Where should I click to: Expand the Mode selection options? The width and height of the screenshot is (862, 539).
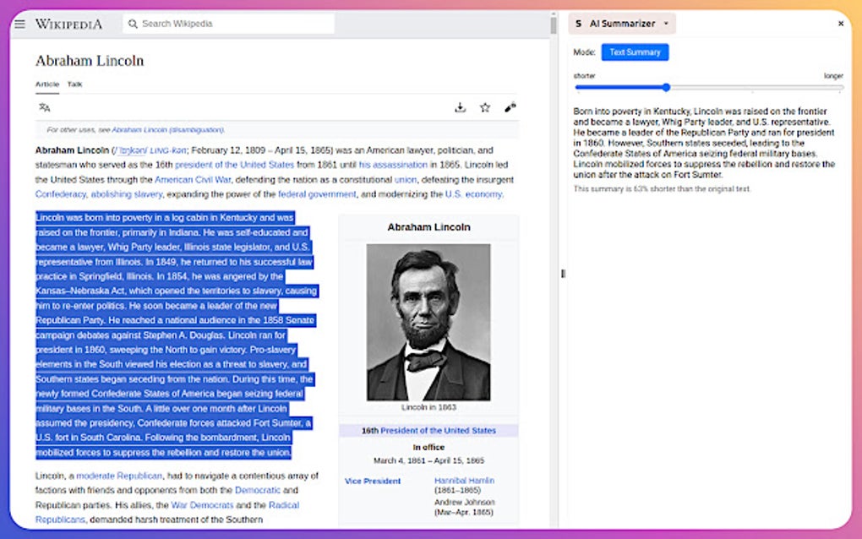pos(635,52)
